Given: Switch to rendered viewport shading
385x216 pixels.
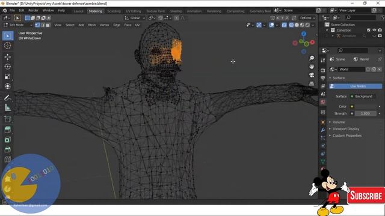Looking at the screenshot, I should 307,25.
